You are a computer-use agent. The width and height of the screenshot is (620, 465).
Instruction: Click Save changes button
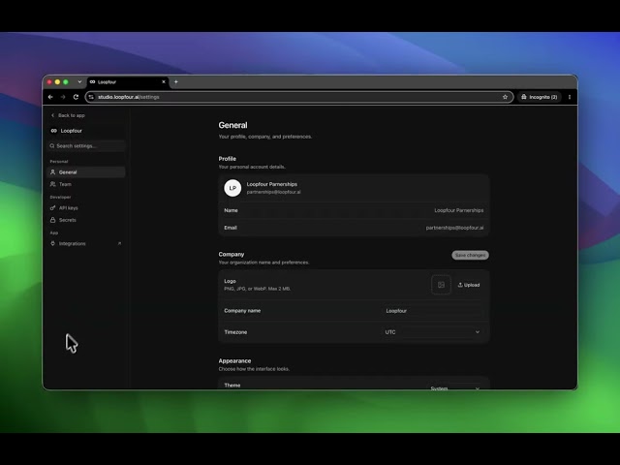pyautogui.click(x=470, y=255)
